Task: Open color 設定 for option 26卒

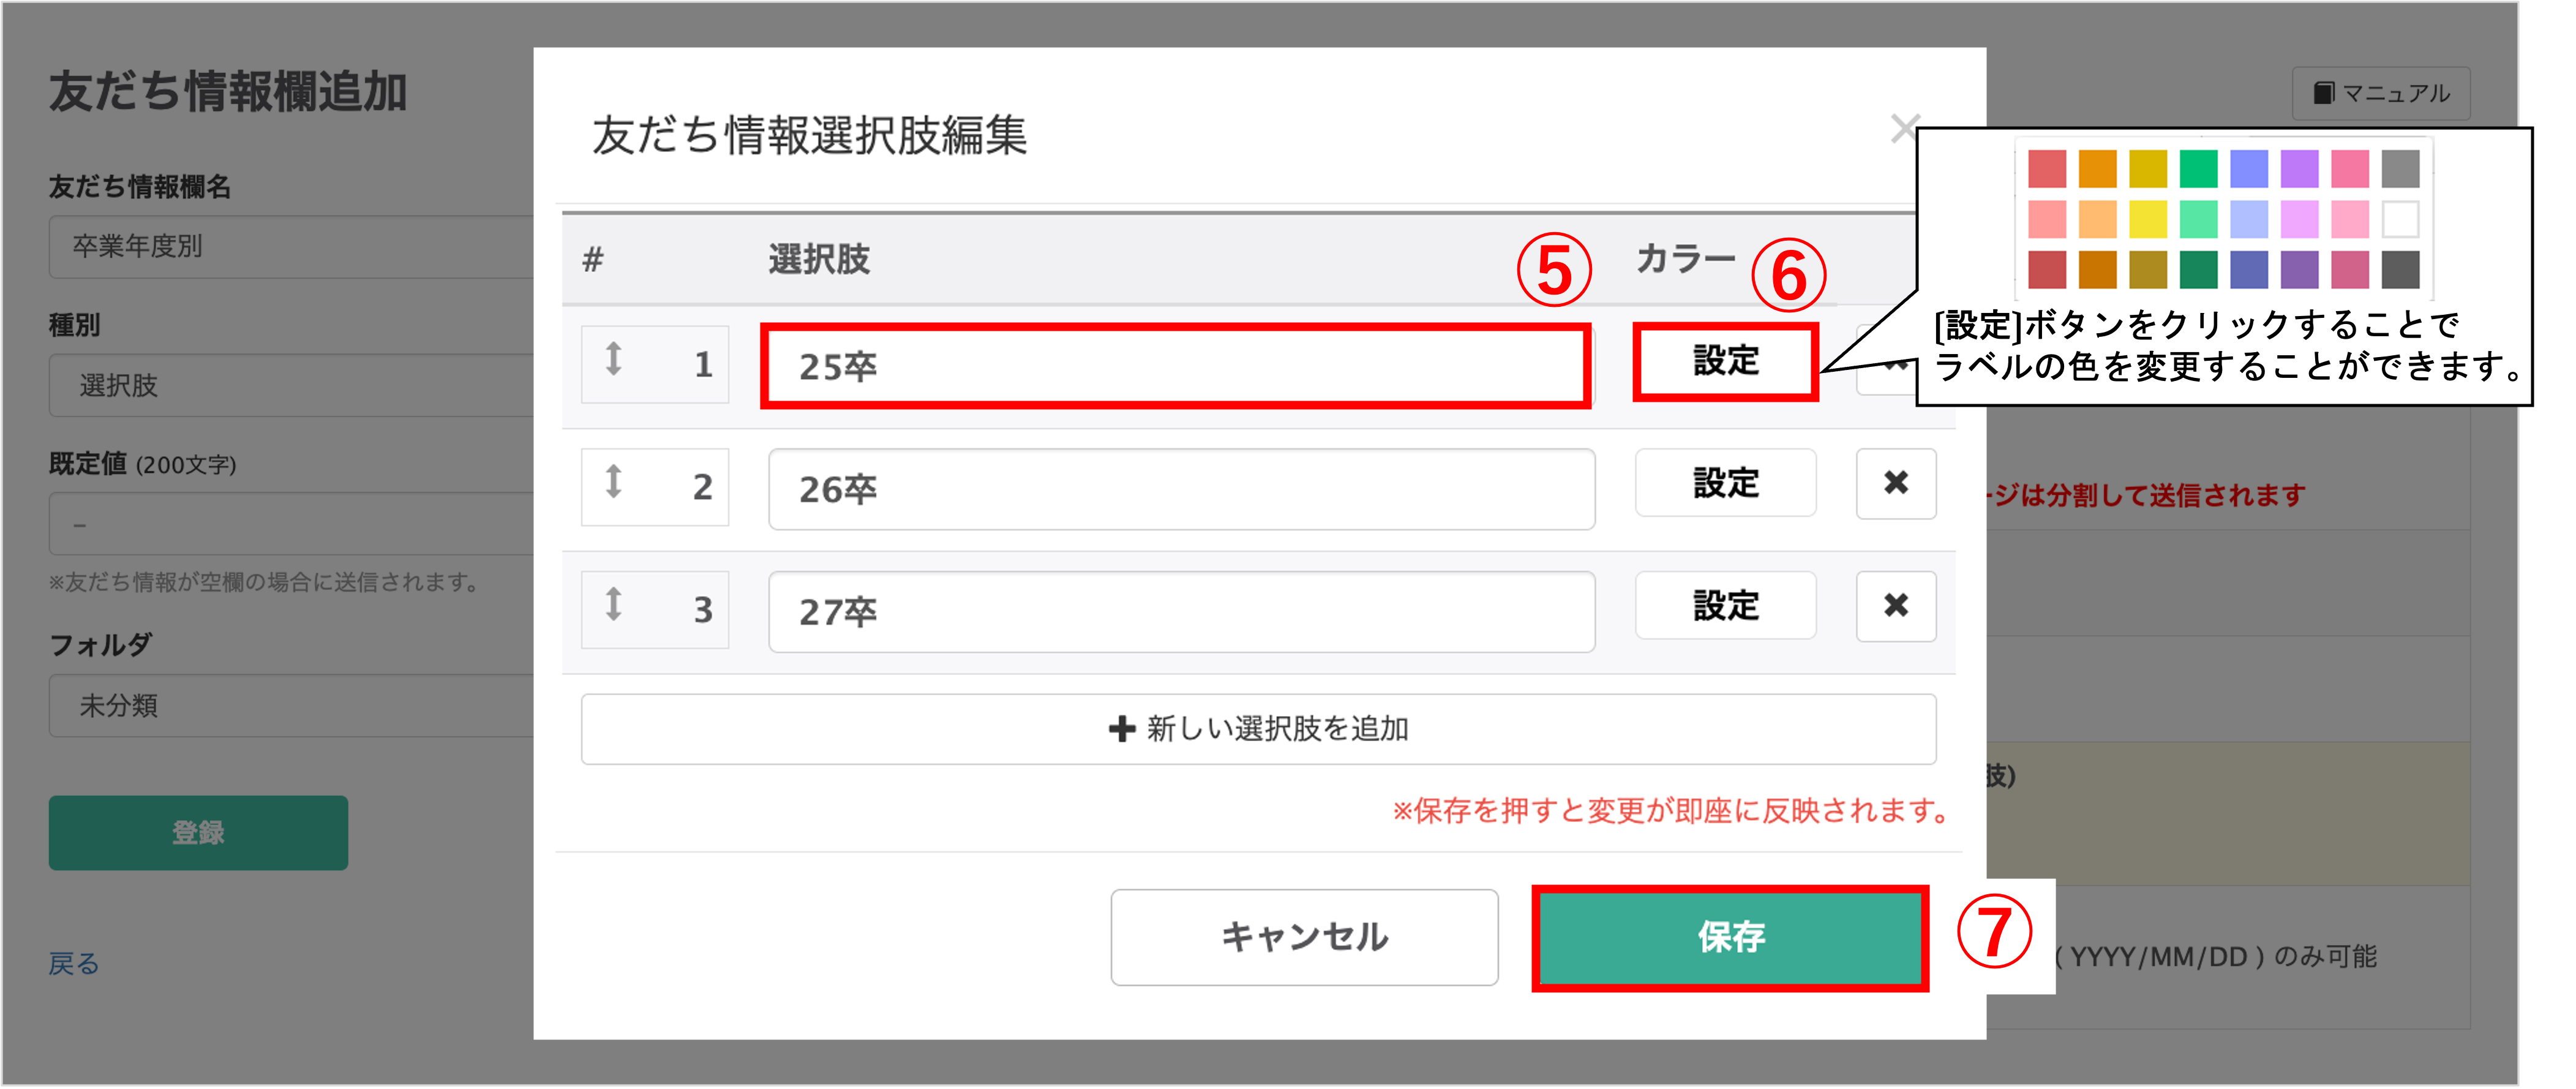Action: click(x=1725, y=484)
